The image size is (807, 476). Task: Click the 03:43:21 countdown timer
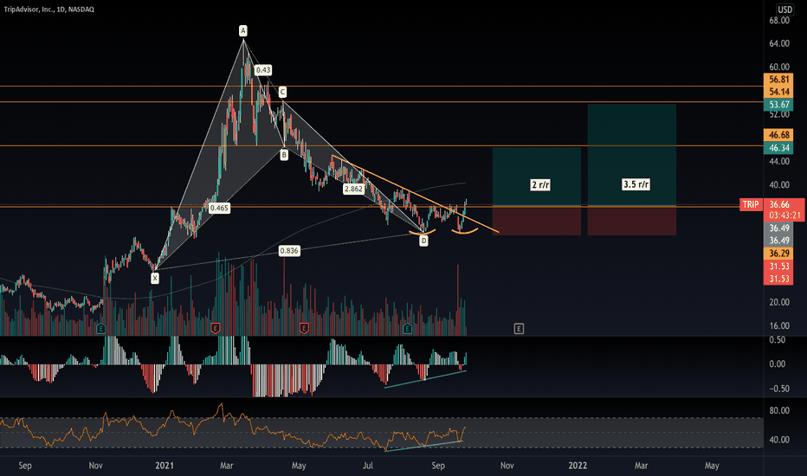pyautogui.click(x=784, y=215)
